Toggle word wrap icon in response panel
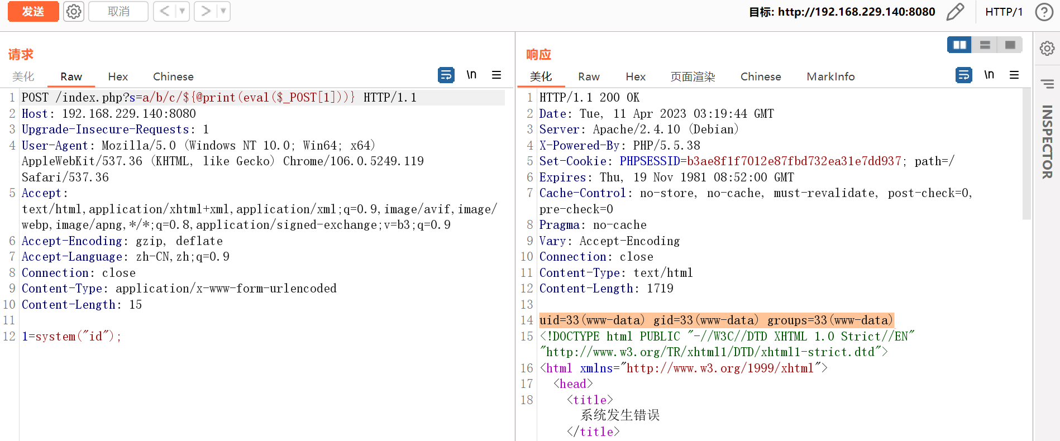This screenshot has height=441, width=1060. [x=964, y=75]
